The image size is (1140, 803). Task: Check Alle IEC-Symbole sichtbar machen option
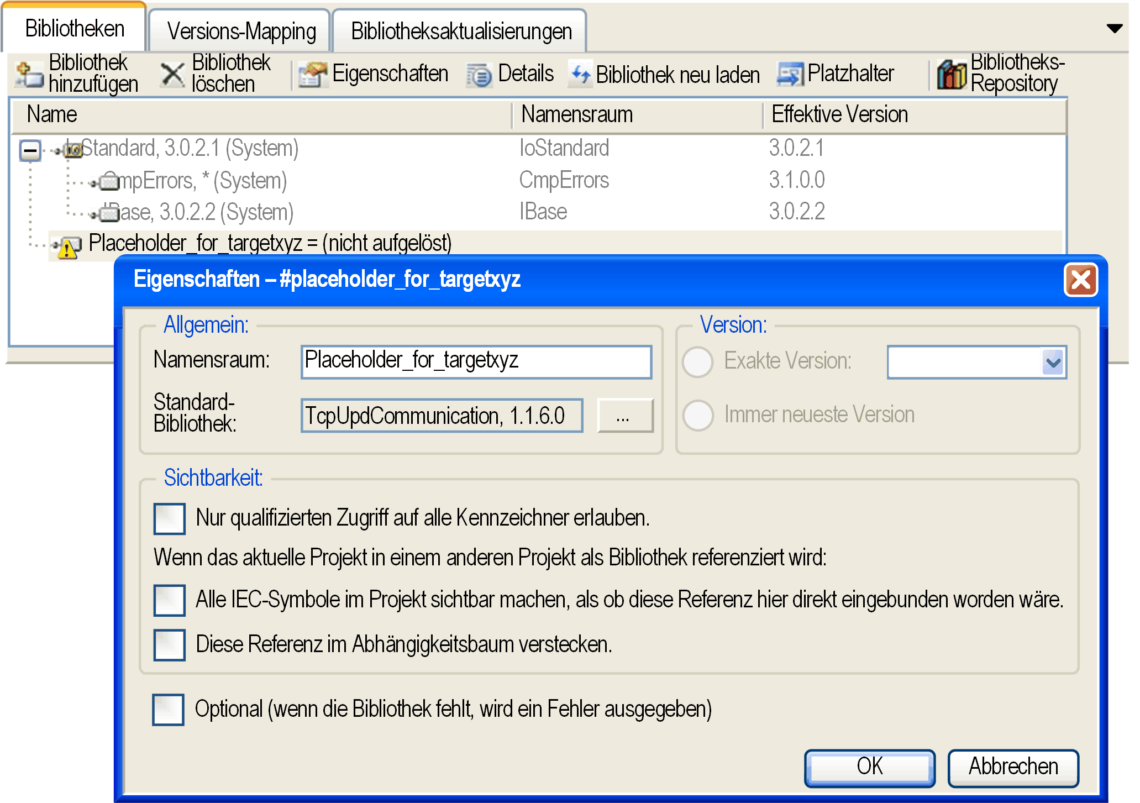coord(170,600)
